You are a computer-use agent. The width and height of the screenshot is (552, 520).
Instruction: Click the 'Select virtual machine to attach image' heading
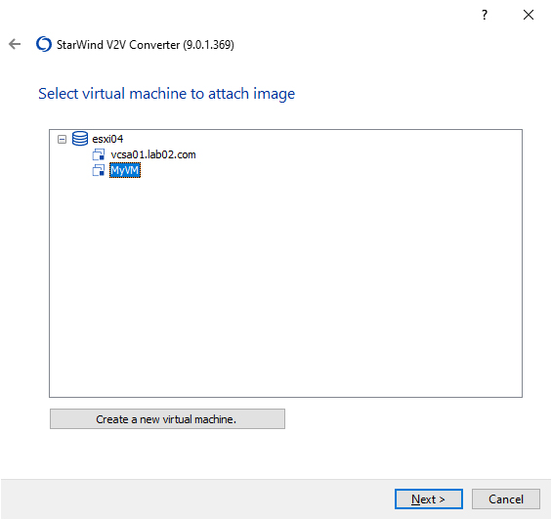point(166,94)
